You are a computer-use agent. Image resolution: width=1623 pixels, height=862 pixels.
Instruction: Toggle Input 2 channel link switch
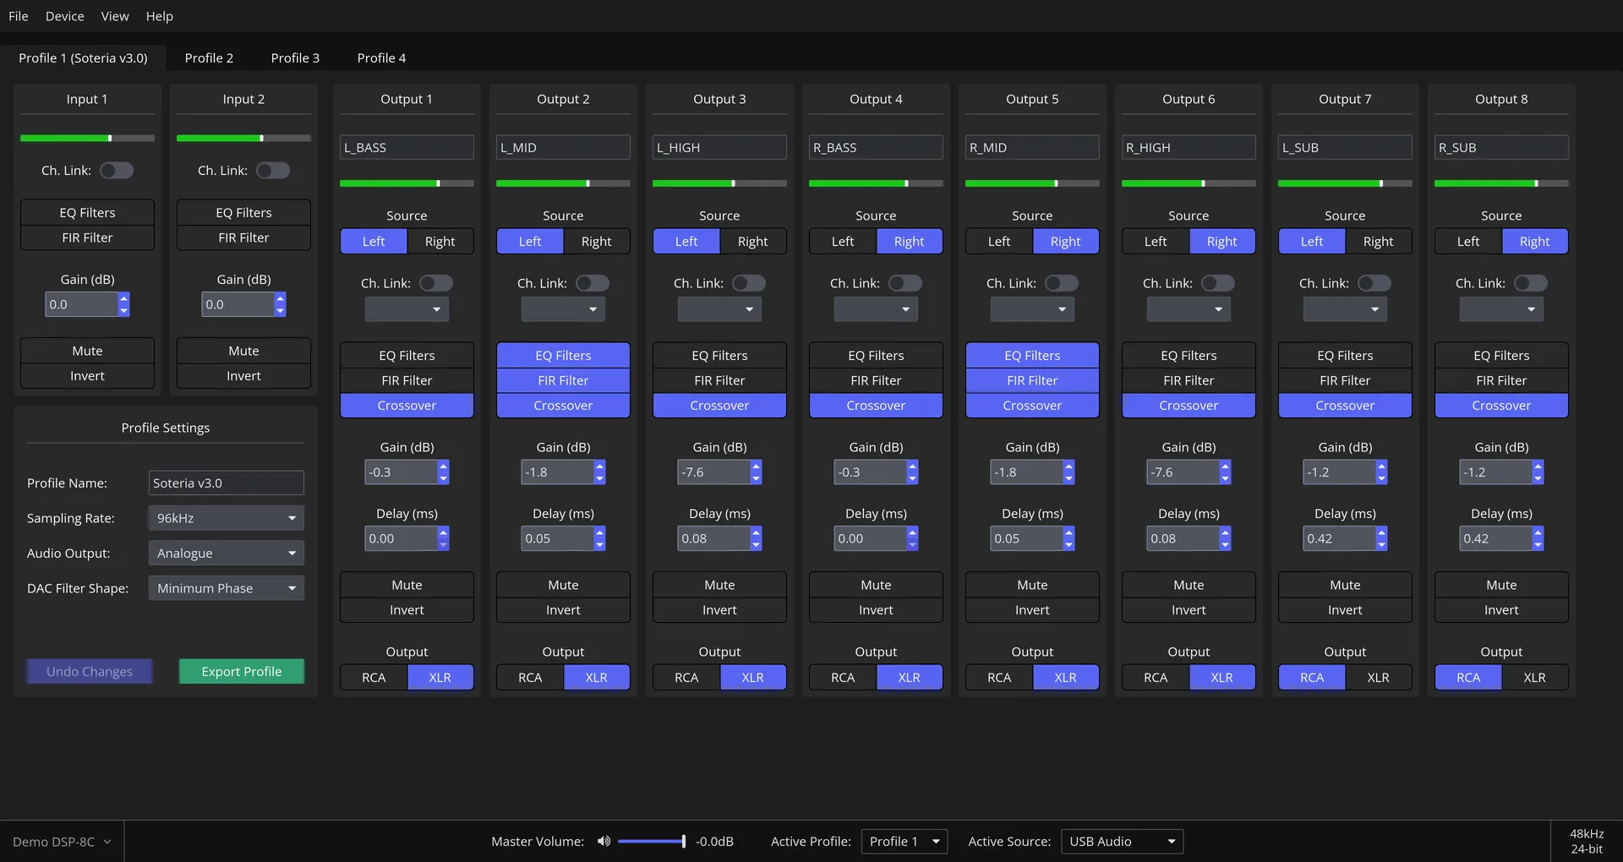point(273,171)
